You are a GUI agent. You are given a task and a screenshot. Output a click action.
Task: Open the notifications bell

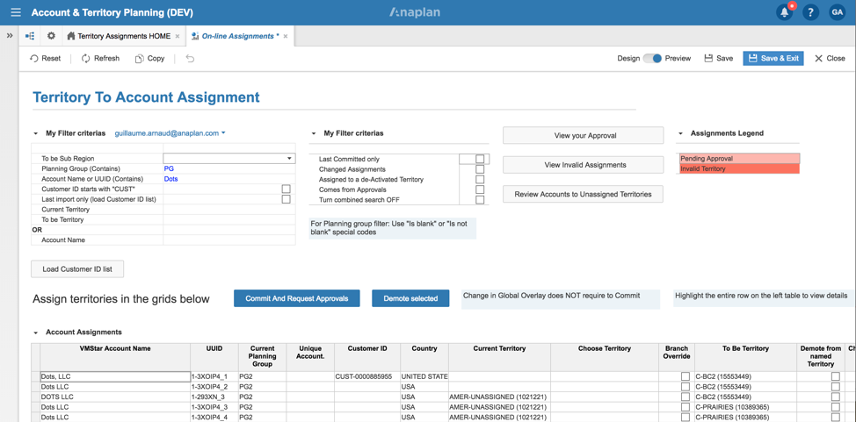pos(785,12)
